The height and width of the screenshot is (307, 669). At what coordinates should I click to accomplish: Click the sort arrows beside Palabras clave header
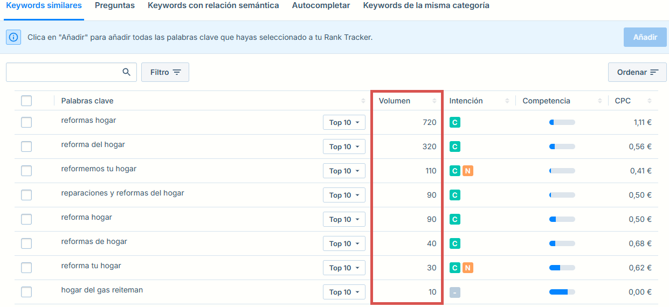[x=363, y=101]
